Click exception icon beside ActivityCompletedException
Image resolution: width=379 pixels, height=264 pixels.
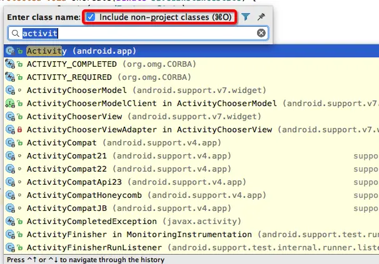[x=10, y=222]
